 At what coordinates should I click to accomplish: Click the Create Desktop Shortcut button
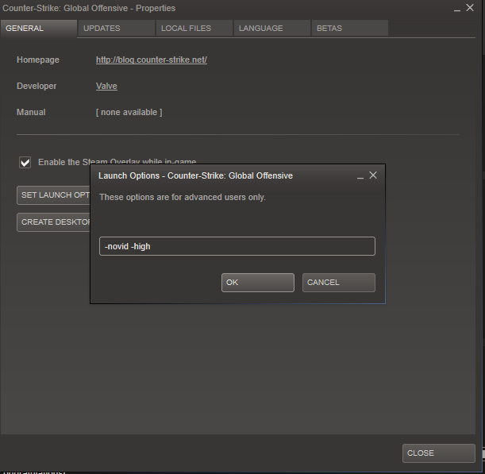(53, 222)
